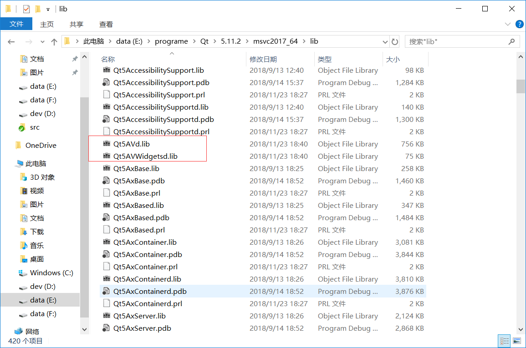The height and width of the screenshot is (348, 526).
Task: Open the Help question mark icon
Action: coord(519,24)
